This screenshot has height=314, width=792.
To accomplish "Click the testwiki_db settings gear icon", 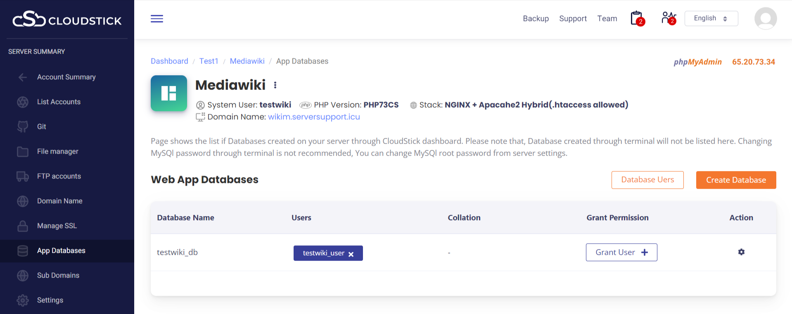I will click(741, 252).
